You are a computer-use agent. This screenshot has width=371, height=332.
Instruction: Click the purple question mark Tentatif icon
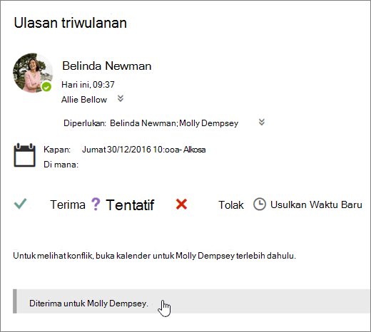96,204
